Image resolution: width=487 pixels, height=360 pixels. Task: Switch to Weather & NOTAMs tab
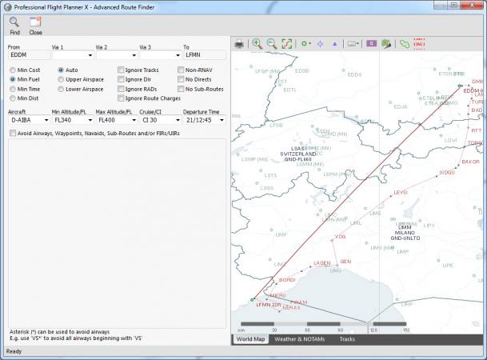click(299, 339)
